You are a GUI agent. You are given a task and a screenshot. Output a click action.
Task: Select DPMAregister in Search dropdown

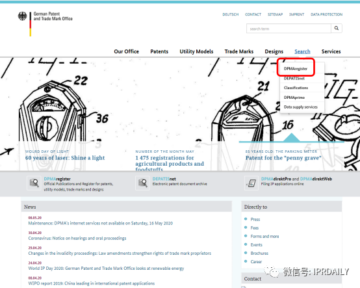click(296, 68)
